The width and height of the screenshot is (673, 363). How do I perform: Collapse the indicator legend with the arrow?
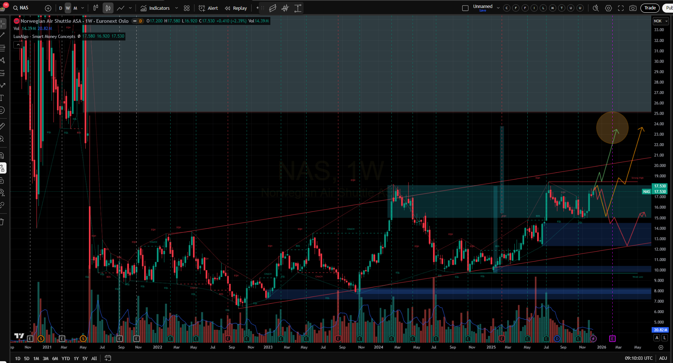[18, 45]
